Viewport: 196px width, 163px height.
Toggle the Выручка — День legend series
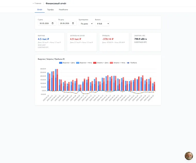pos(67,63)
